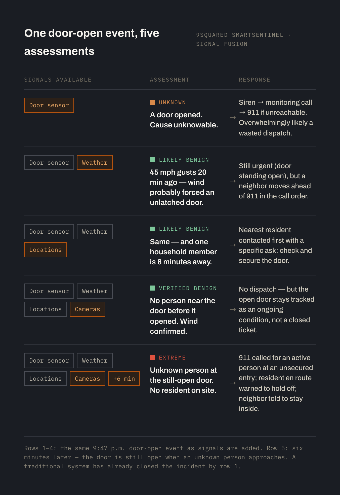Select the highlighted Door sensor tag in row one

pos(49,105)
